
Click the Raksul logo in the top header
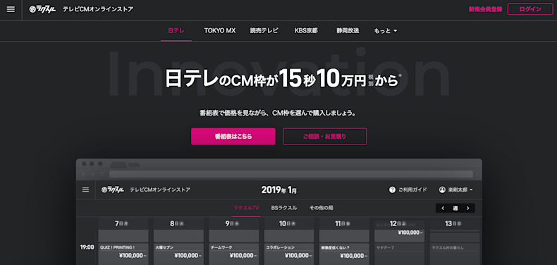(42, 10)
